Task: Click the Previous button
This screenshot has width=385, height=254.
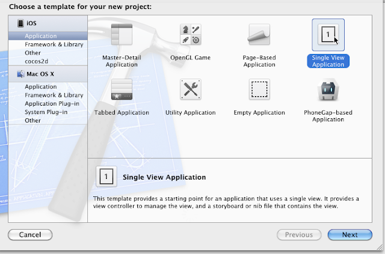Action: (298, 235)
